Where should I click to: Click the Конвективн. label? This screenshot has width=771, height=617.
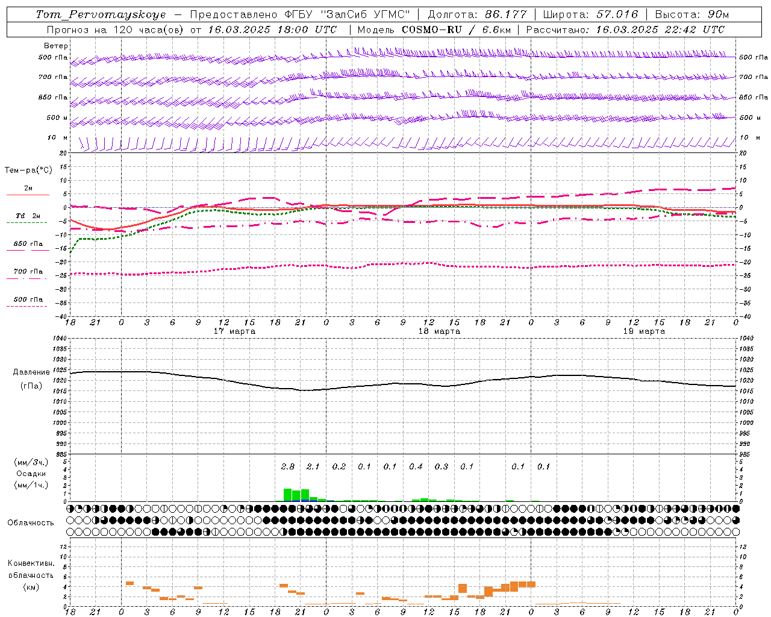(x=31, y=563)
